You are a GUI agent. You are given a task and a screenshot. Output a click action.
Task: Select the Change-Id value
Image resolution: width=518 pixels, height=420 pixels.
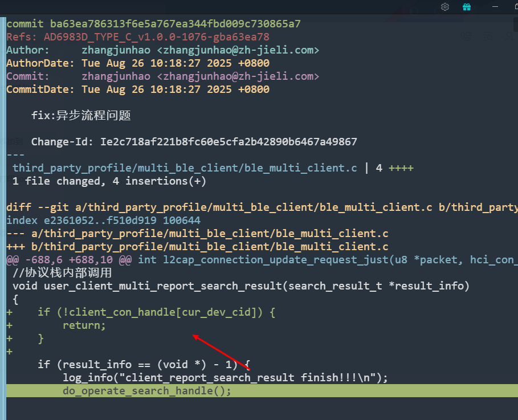[229, 142]
